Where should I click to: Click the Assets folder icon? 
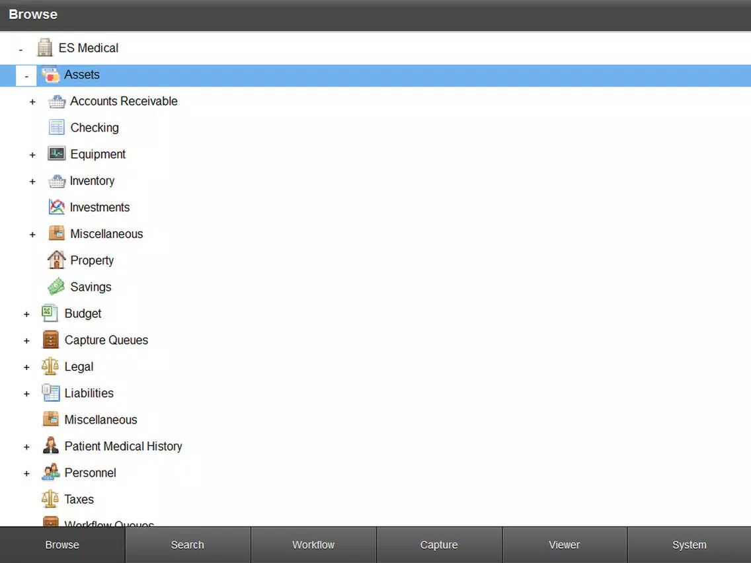[50, 75]
